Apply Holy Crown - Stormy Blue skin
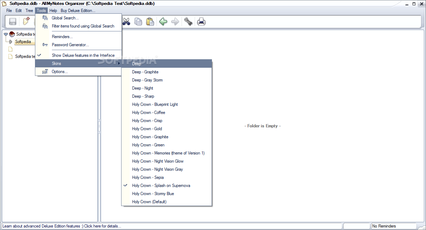426x230 pixels. click(x=166, y=194)
